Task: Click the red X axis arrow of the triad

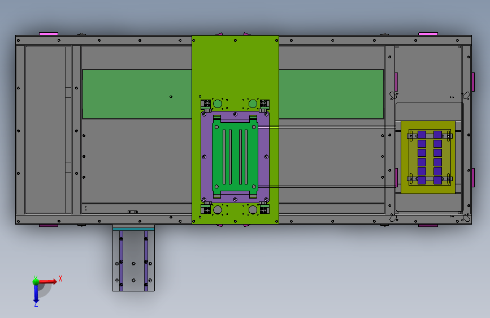Action: click(49, 281)
